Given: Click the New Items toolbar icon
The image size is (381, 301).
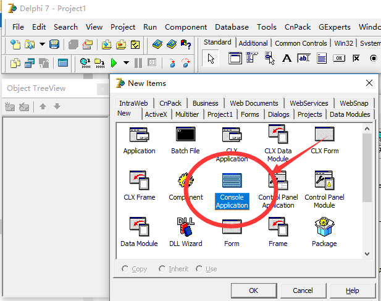Looking at the screenshot, I should tap(15, 45).
